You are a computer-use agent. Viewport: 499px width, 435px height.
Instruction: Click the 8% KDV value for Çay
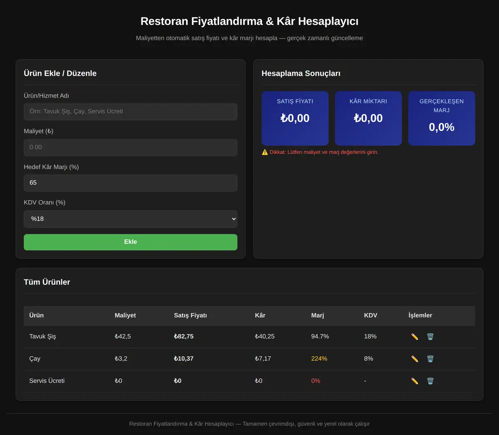tap(368, 359)
